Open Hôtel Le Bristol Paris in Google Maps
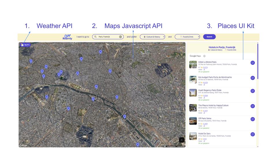 253,63
